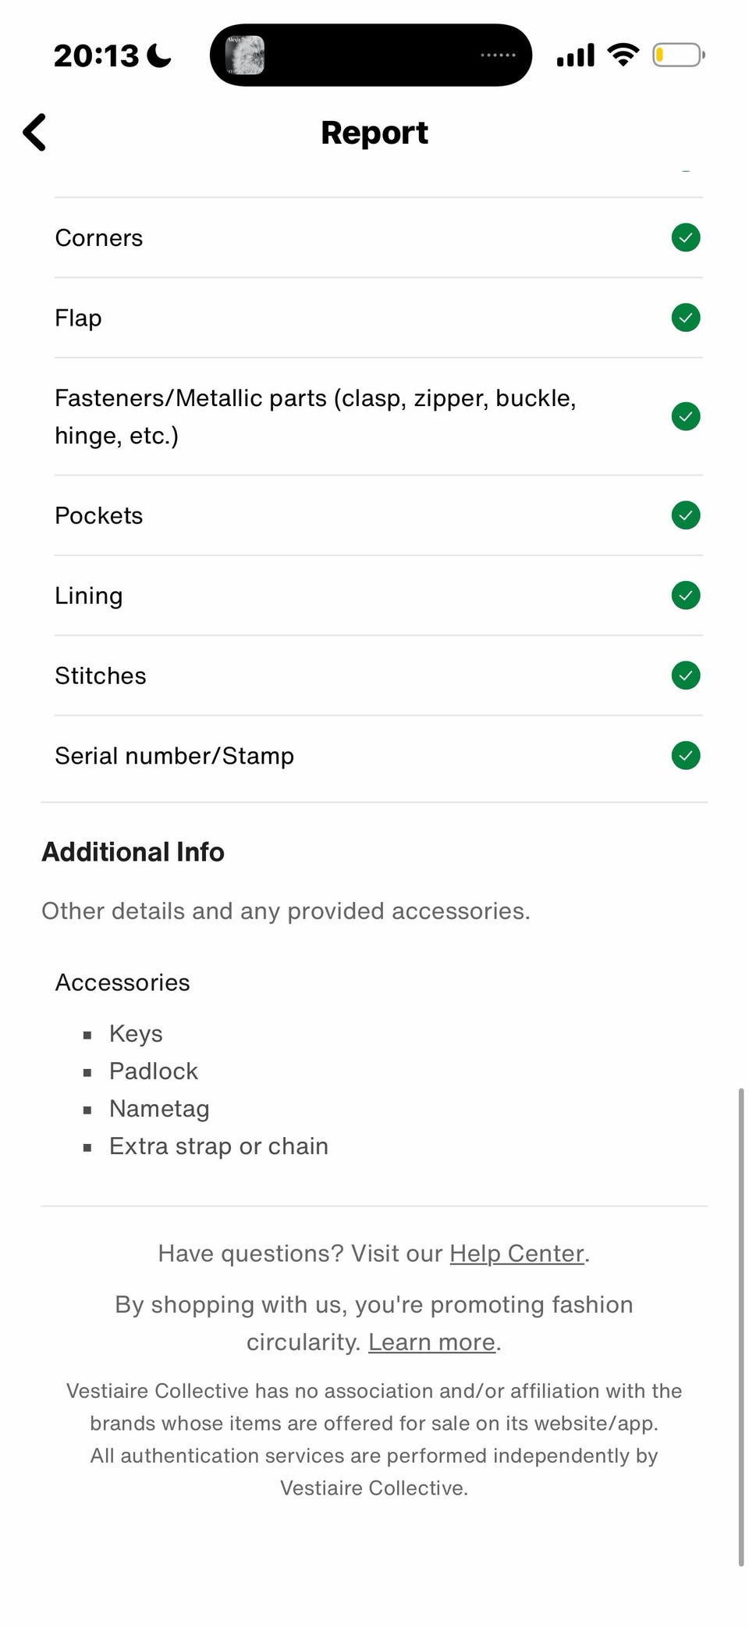
Task: Tap the Wi-Fi icon in status bar
Action: [x=623, y=55]
